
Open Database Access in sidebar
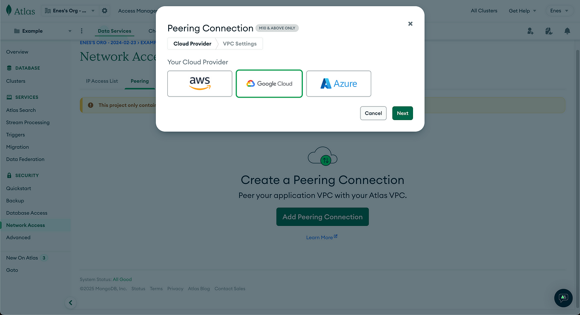(x=27, y=213)
